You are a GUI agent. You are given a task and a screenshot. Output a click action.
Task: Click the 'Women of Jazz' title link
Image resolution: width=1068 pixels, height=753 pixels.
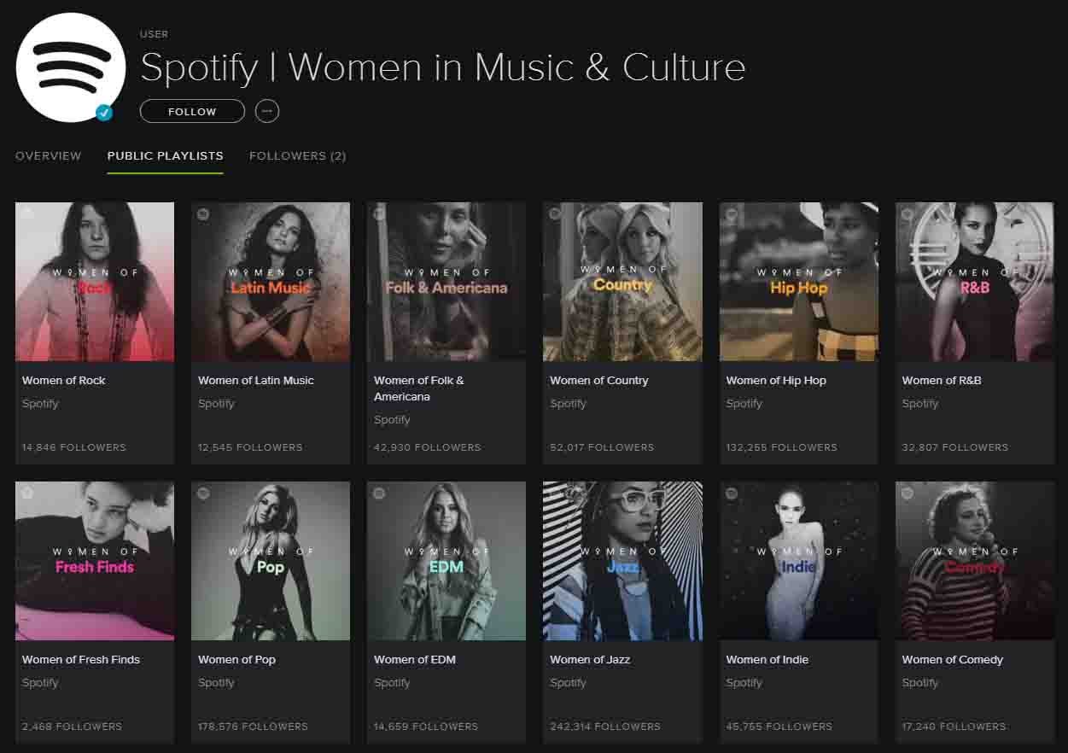coord(590,660)
